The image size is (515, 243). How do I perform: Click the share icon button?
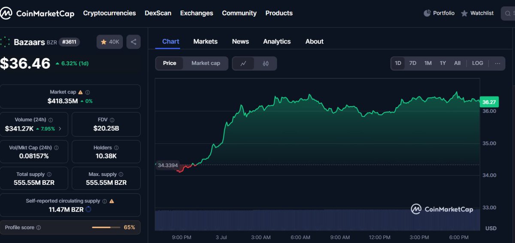click(133, 42)
